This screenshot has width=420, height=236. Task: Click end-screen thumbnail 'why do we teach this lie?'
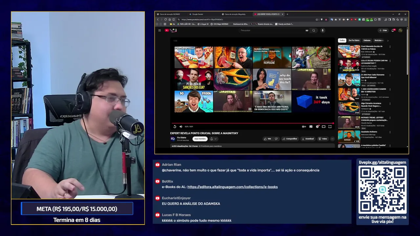[272, 79]
